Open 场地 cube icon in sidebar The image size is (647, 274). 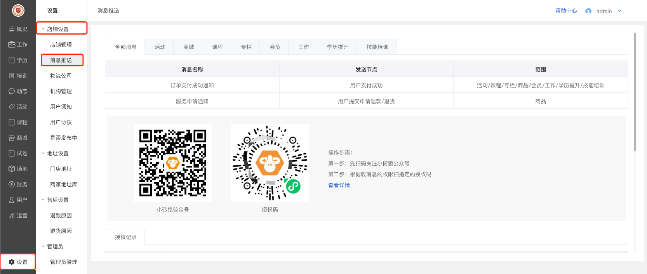click(12, 169)
